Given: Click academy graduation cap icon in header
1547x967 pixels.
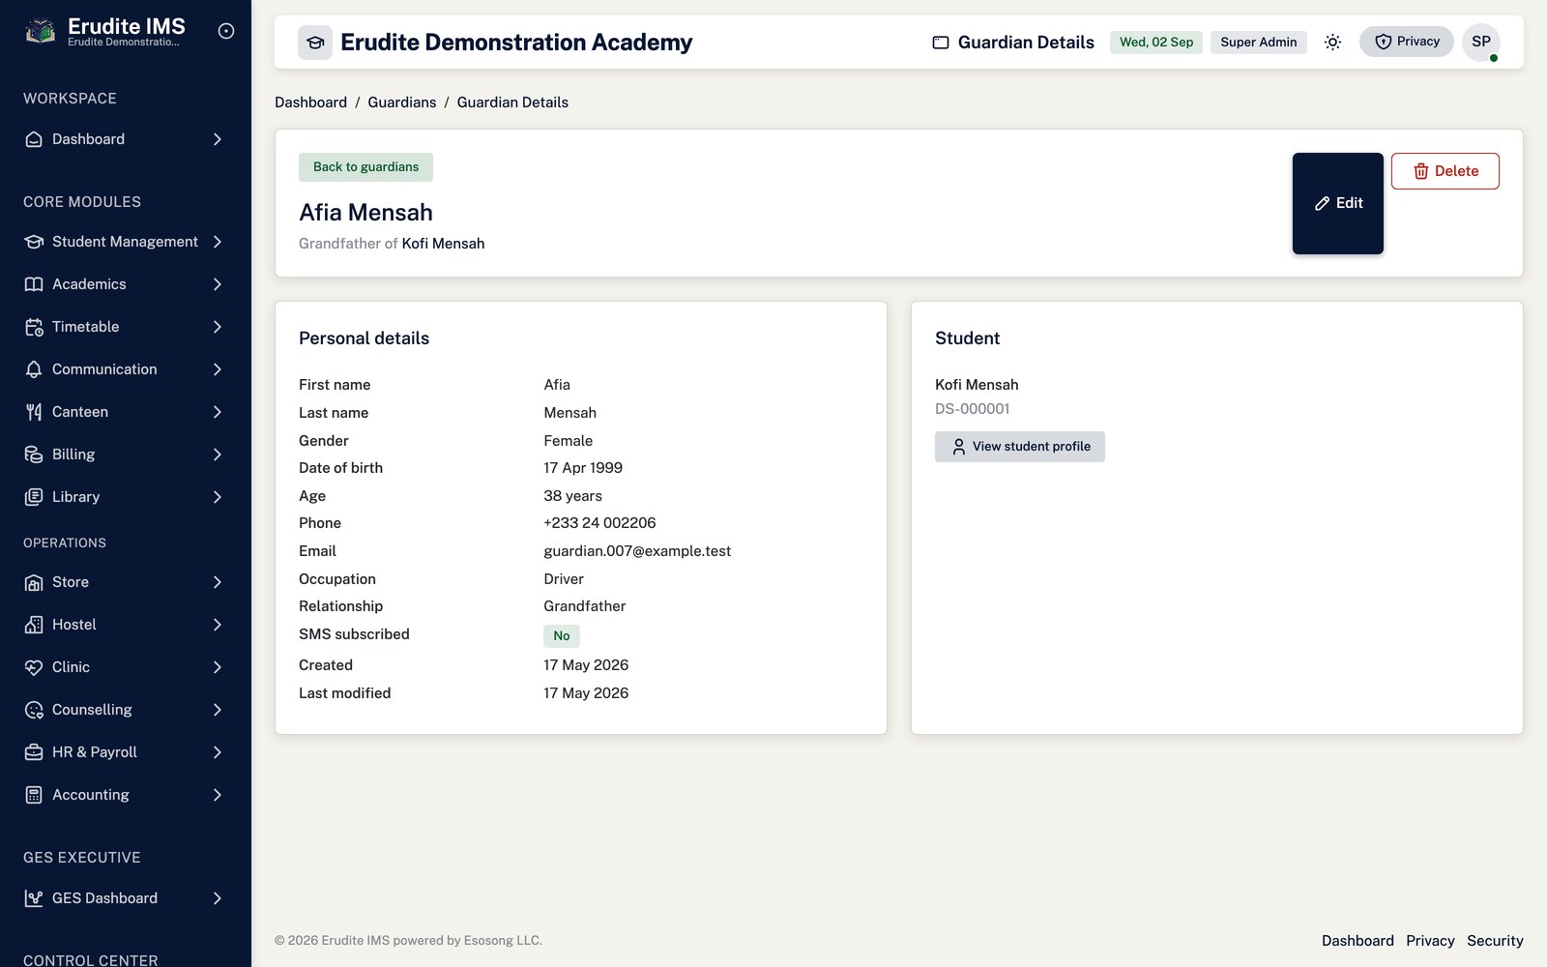Looking at the screenshot, I should click(x=315, y=43).
